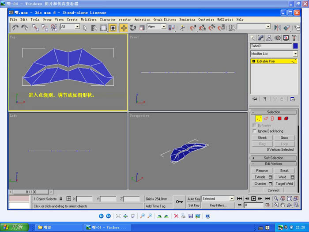Select the Move tool in the toolbar
Screen dimensions: 309x232
124,27
